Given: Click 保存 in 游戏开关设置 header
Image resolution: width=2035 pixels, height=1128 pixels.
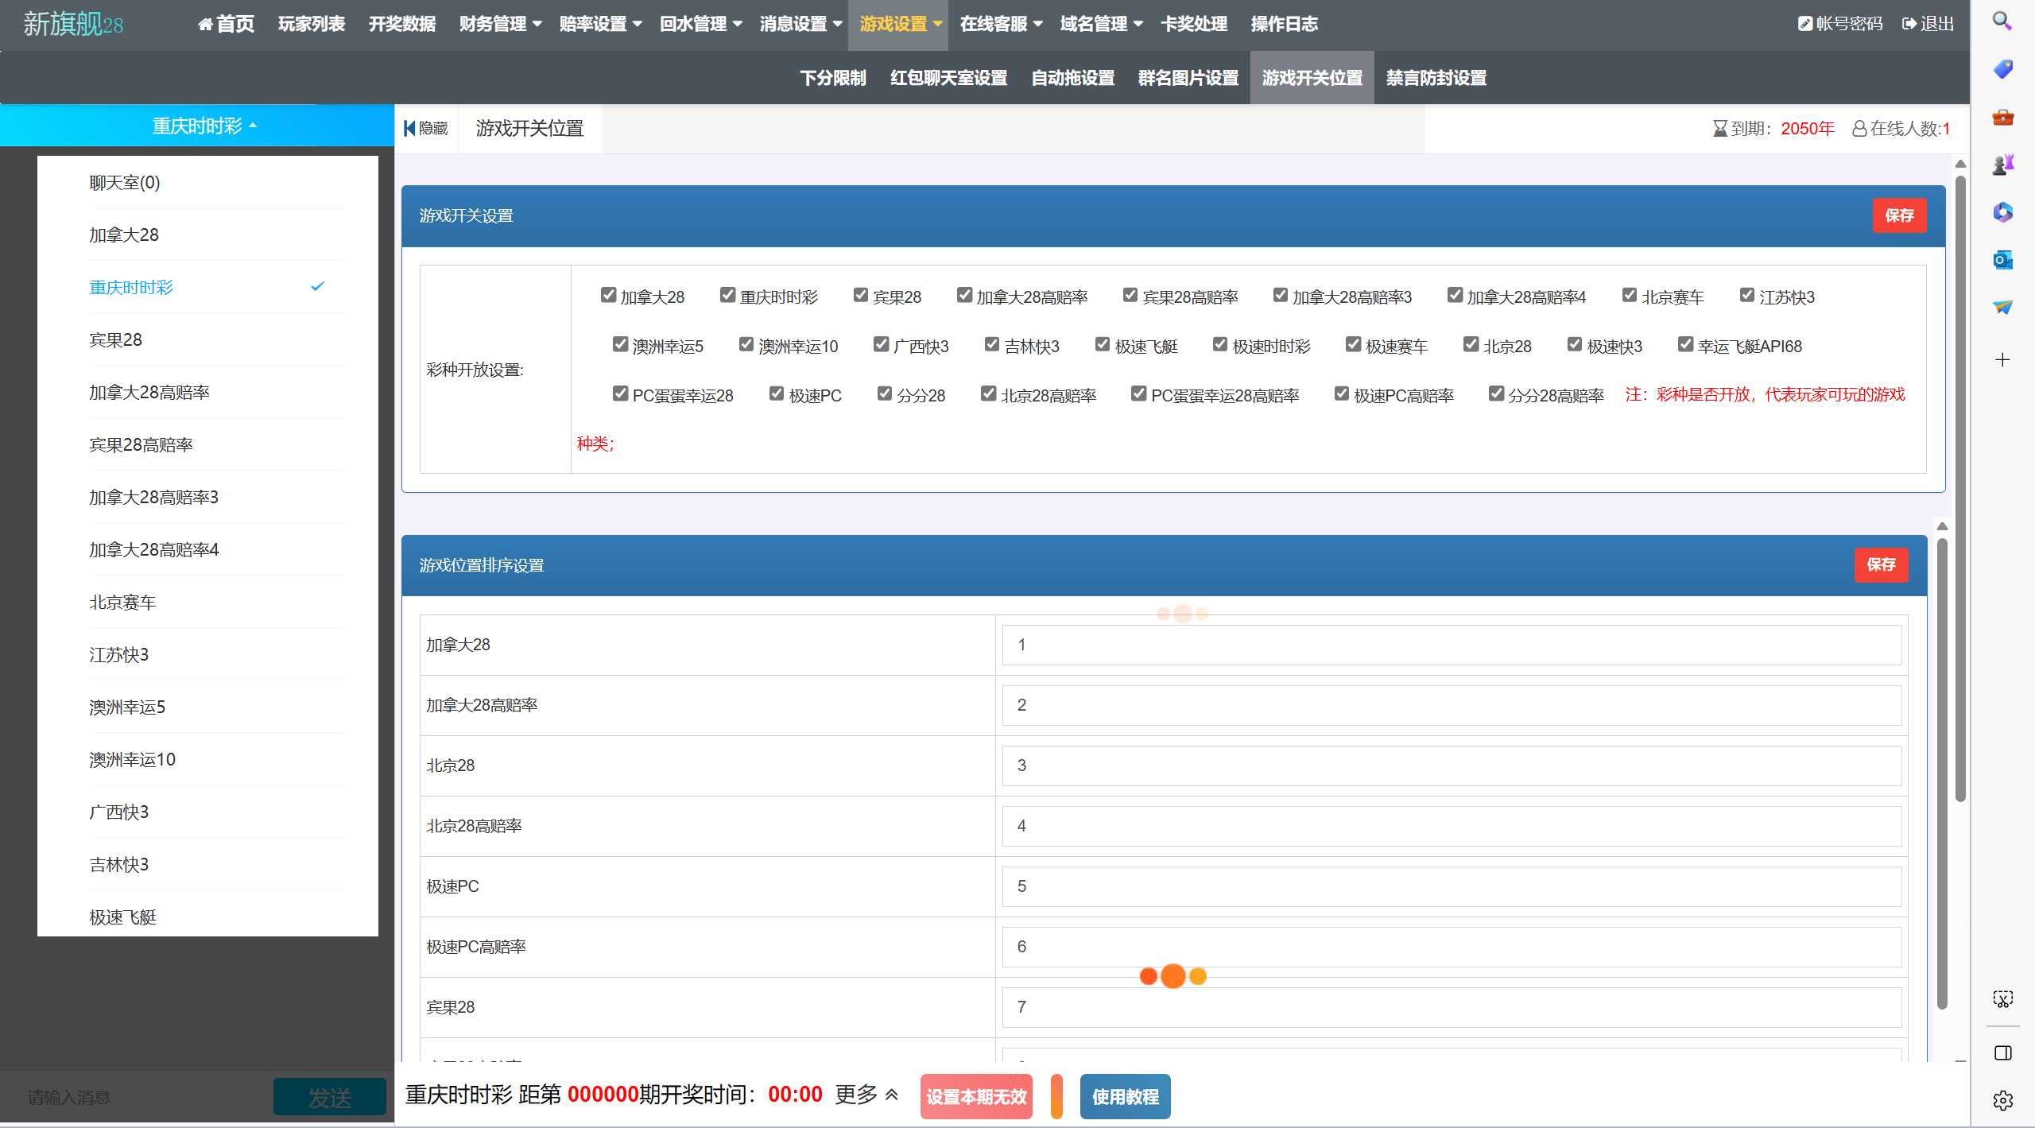Looking at the screenshot, I should [1899, 215].
